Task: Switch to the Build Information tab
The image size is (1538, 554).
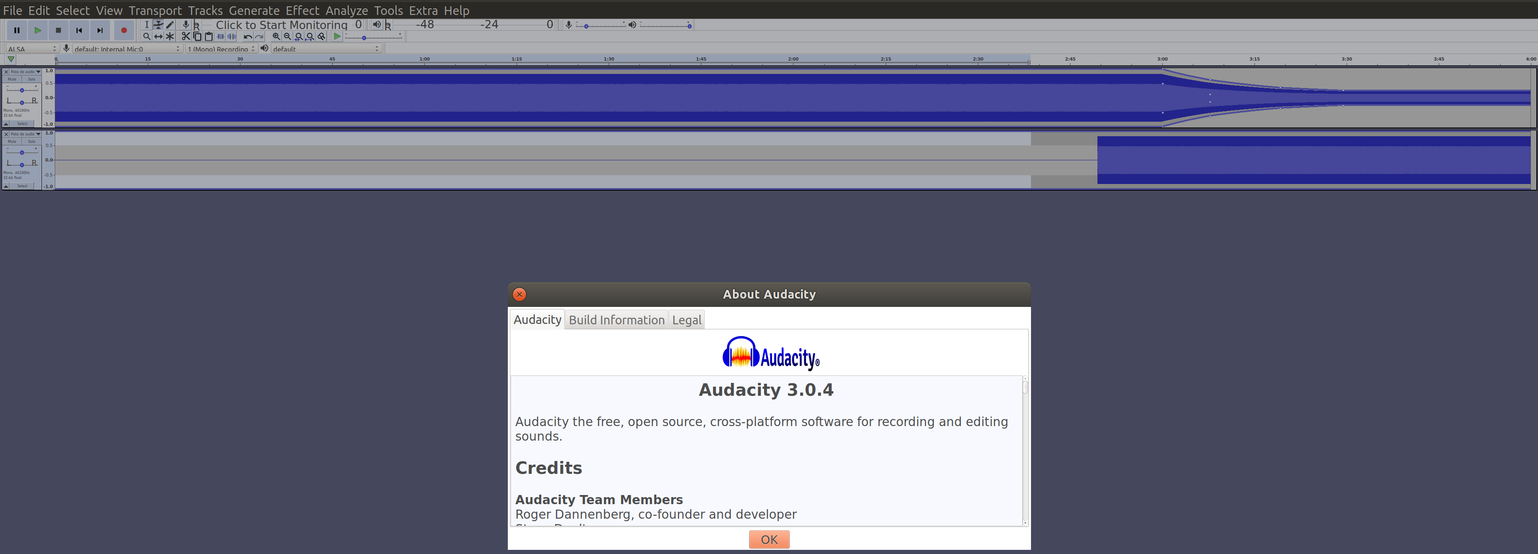Action: pyautogui.click(x=616, y=319)
